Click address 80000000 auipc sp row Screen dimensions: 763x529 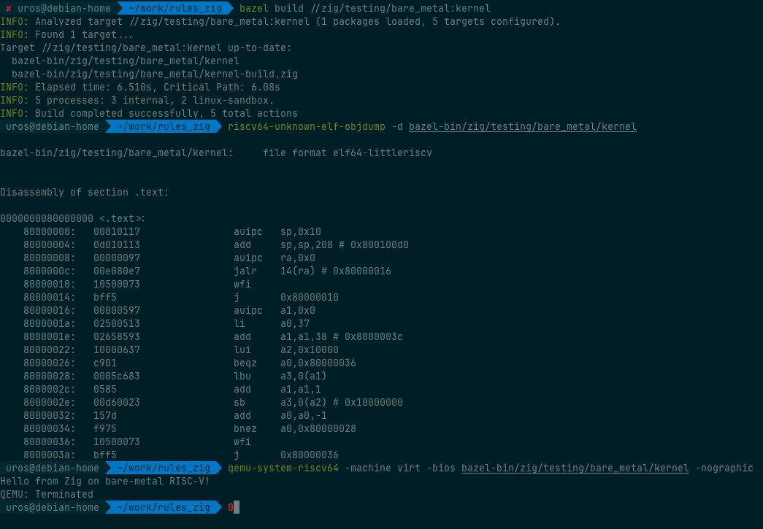172,231
